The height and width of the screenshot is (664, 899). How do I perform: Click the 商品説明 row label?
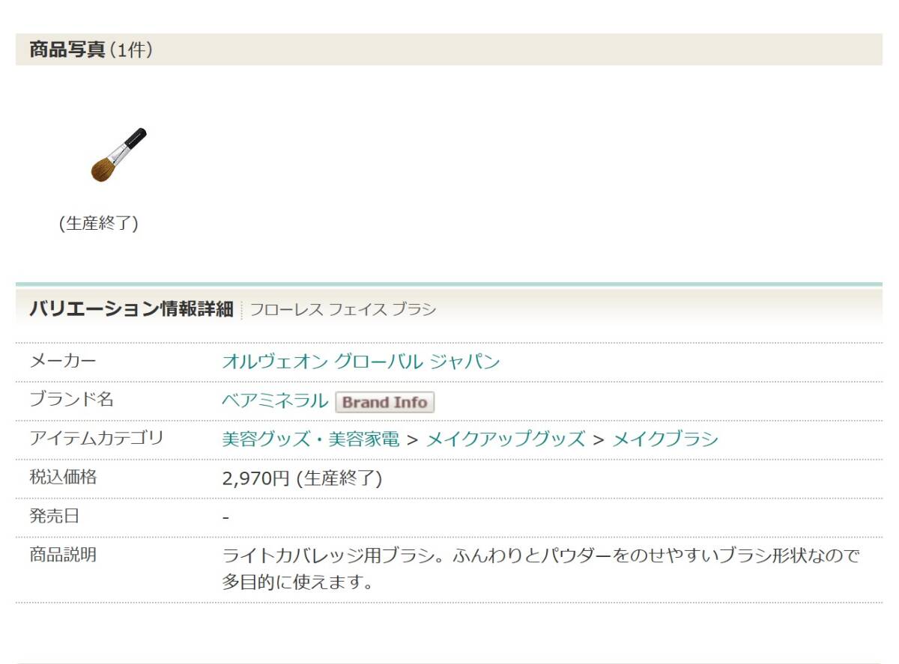(x=63, y=555)
